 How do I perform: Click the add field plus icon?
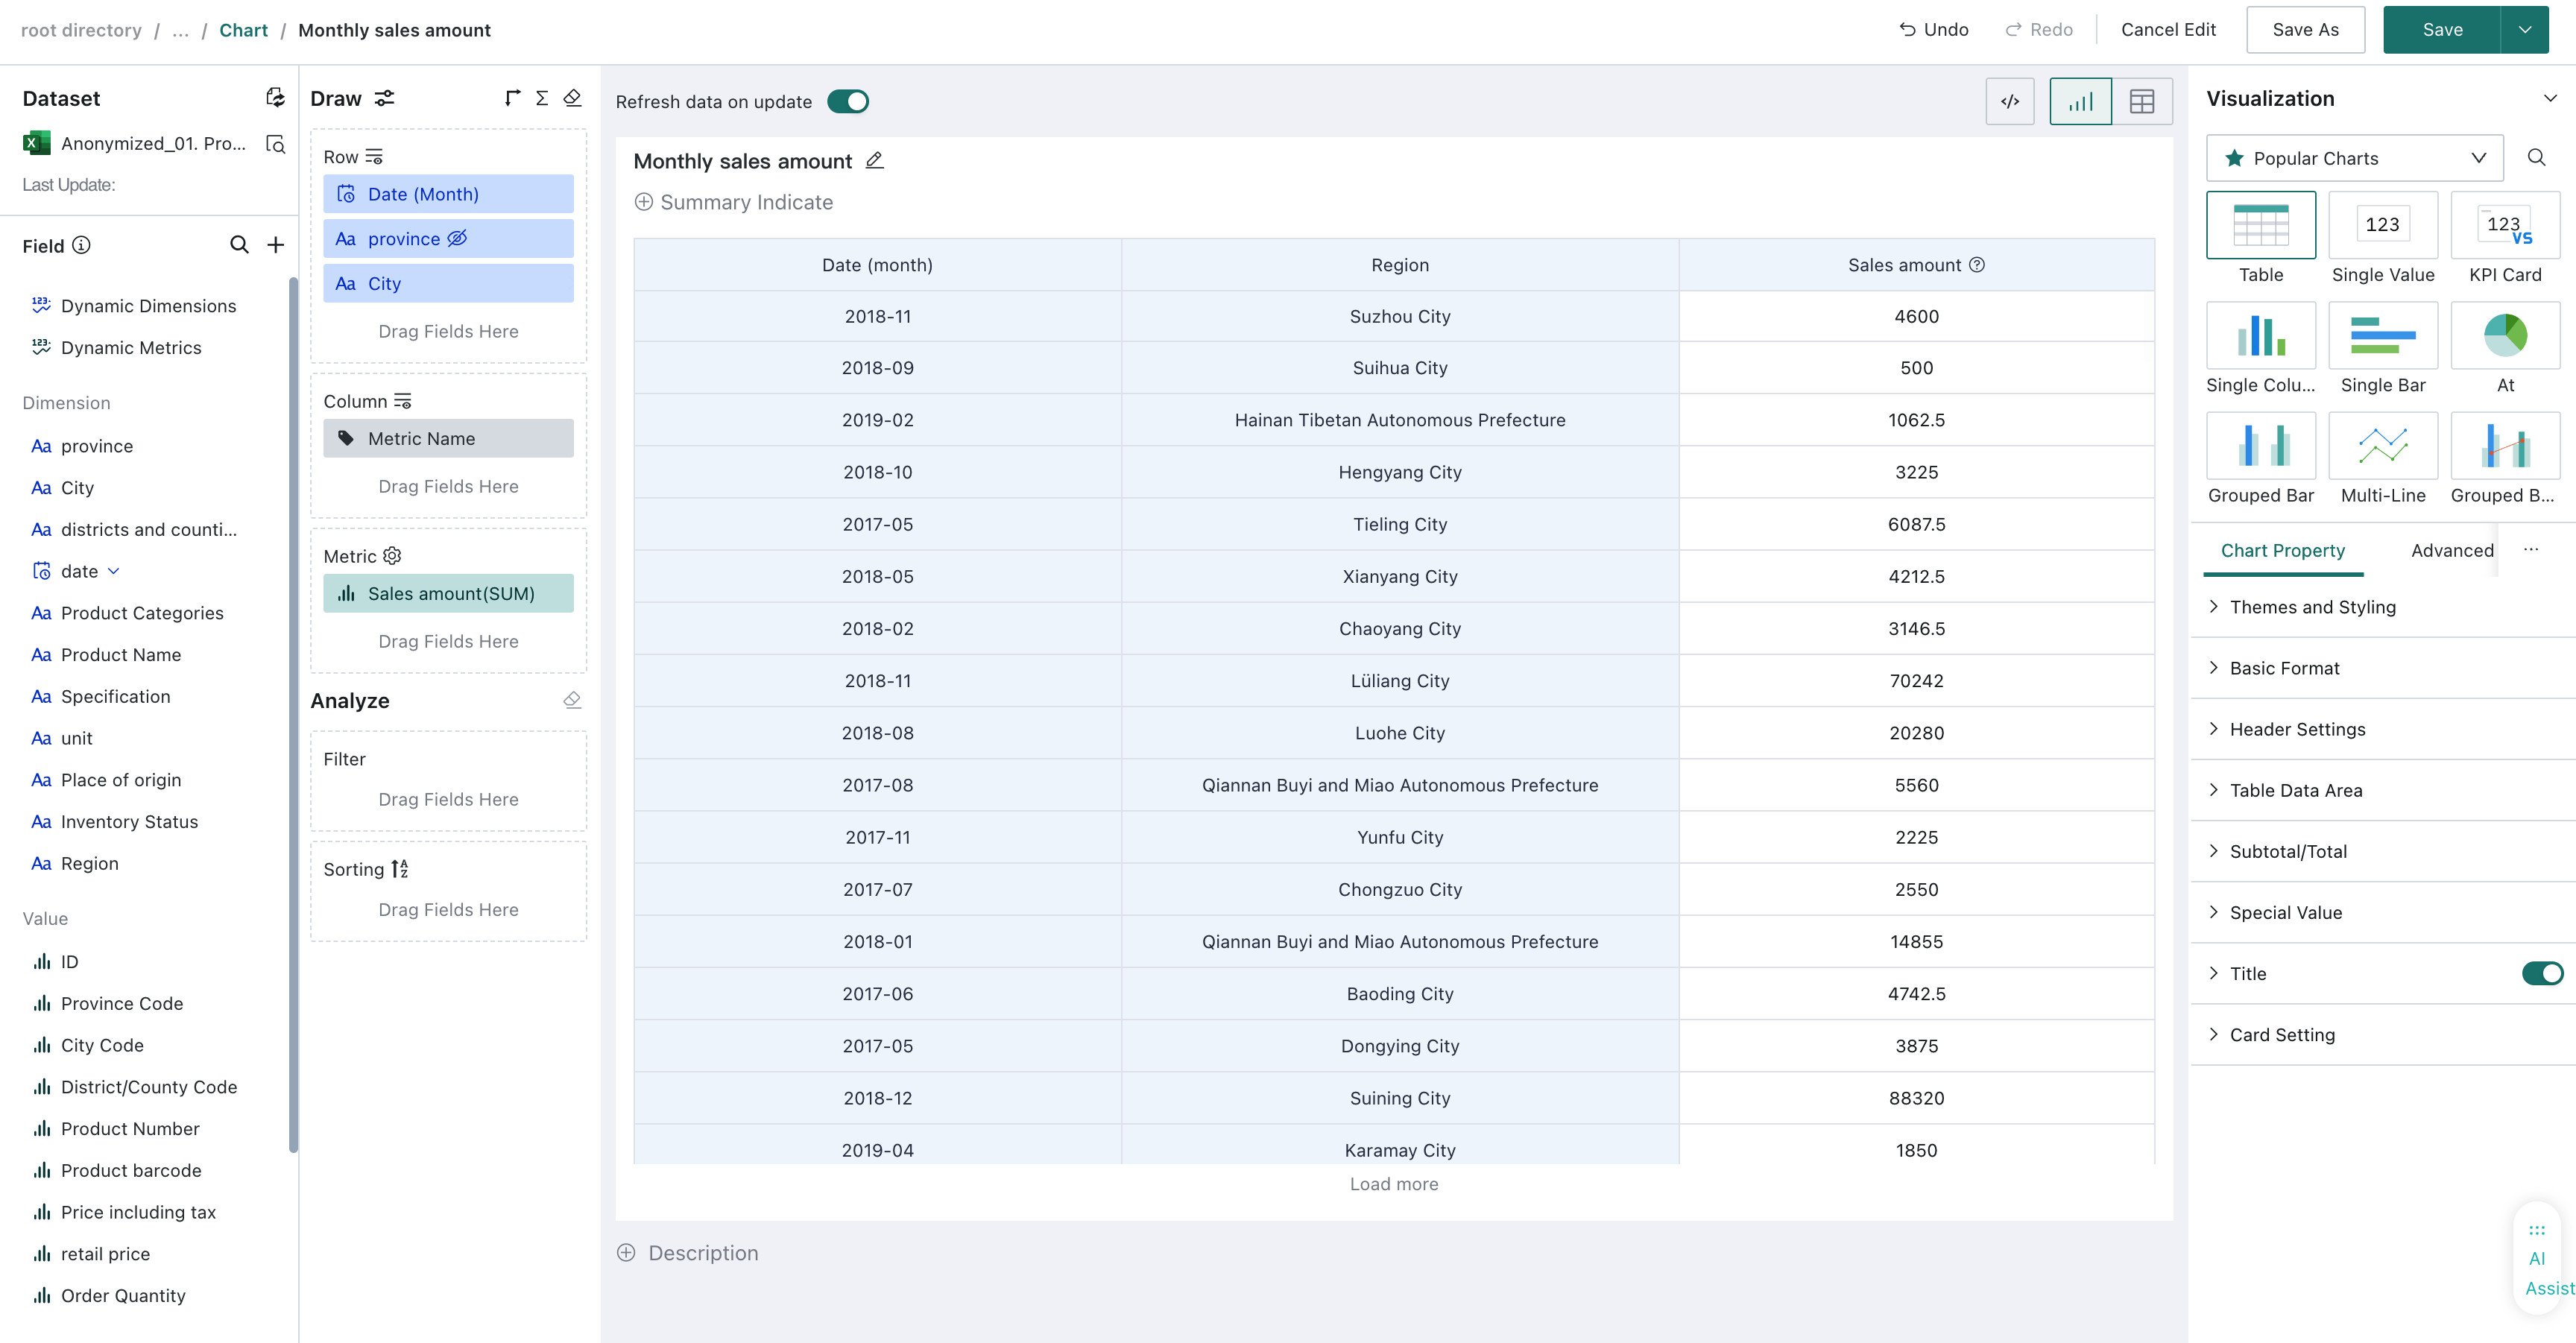(275, 245)
